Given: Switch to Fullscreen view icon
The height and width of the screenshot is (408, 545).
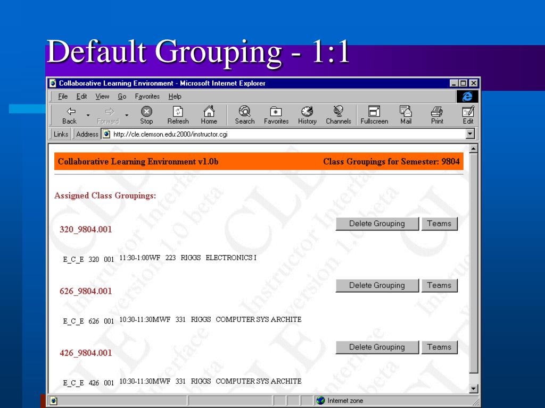Looking at the screenshot, I should tap(374, 115).
